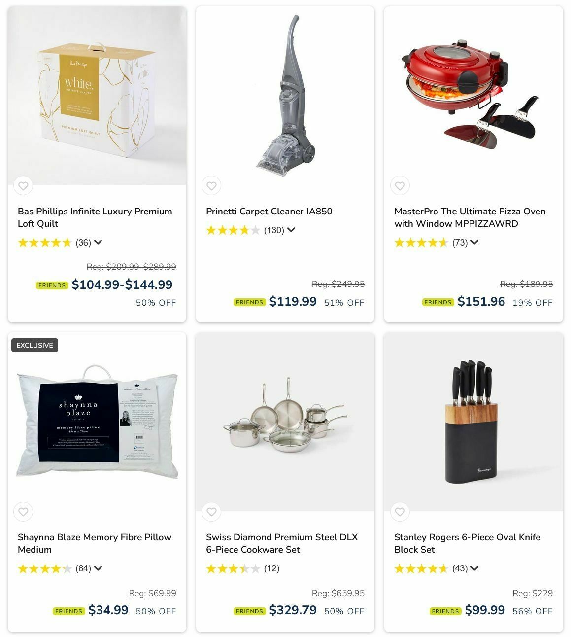
Task: Favorite the Bas Phillips quilt with heart icon
Action: pos(23,186)
